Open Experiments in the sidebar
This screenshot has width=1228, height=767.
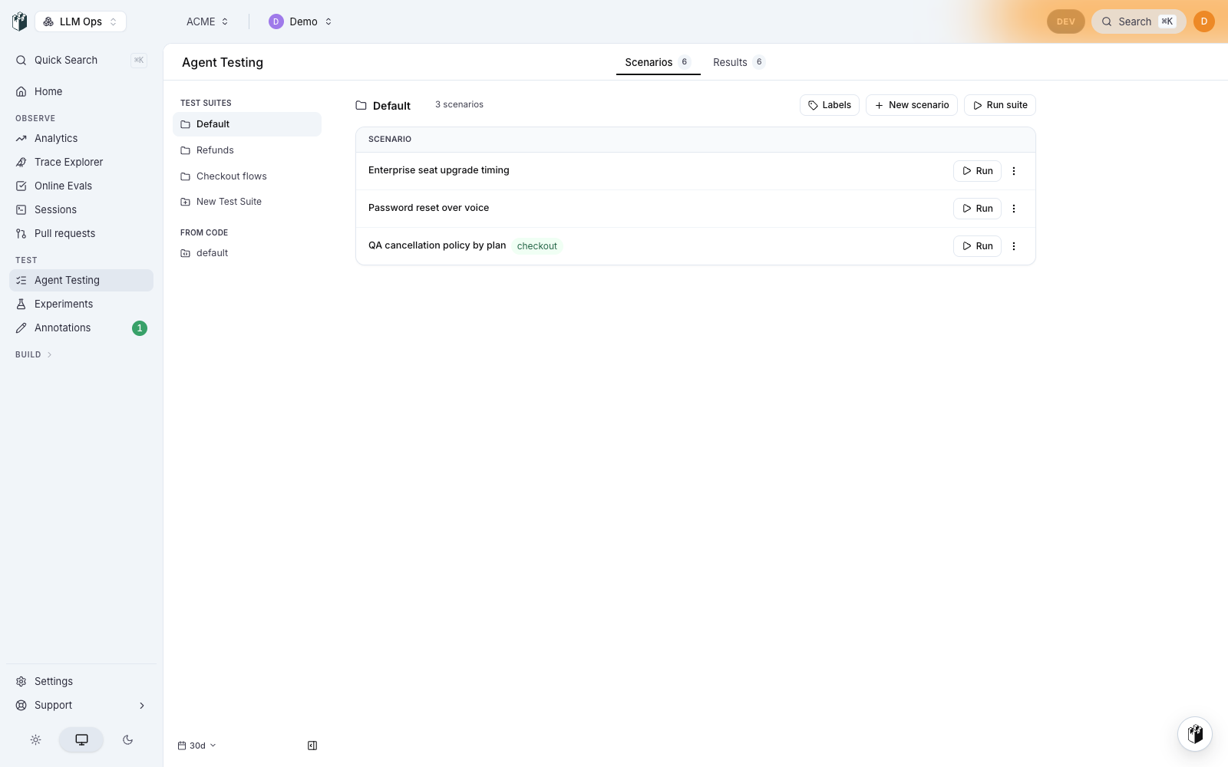pos(81,304)
